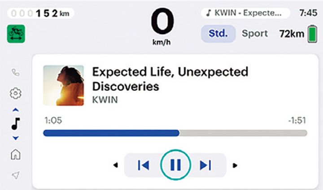Tap the green bicycle status icon

tap(16, 34)
